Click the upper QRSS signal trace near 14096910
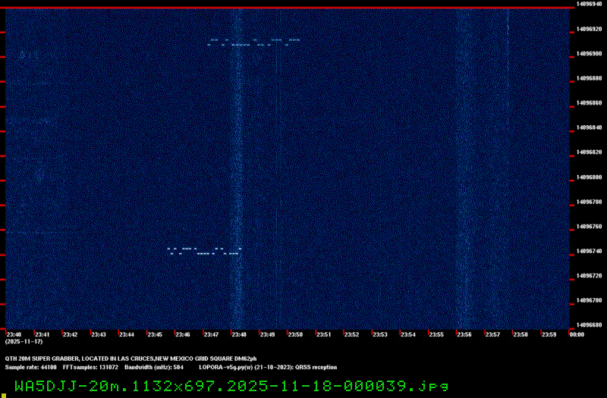The height and width of the screenshot is (398, 607). (253, 42)
